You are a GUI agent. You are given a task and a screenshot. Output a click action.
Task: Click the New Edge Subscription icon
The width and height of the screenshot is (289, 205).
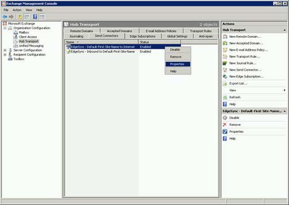tap(225, 77)
